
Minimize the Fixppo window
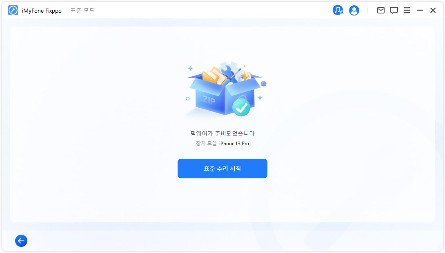420,10
